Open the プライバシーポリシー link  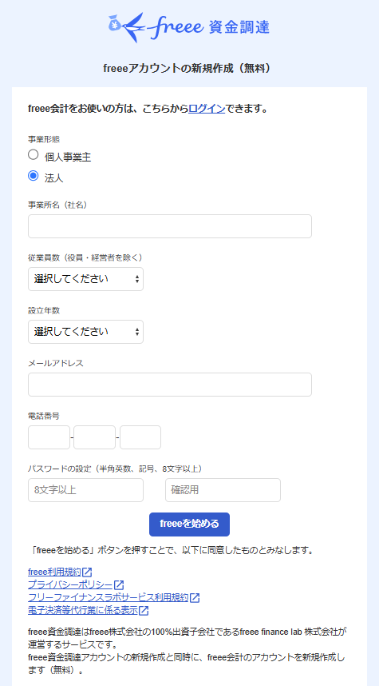point(70,584)
